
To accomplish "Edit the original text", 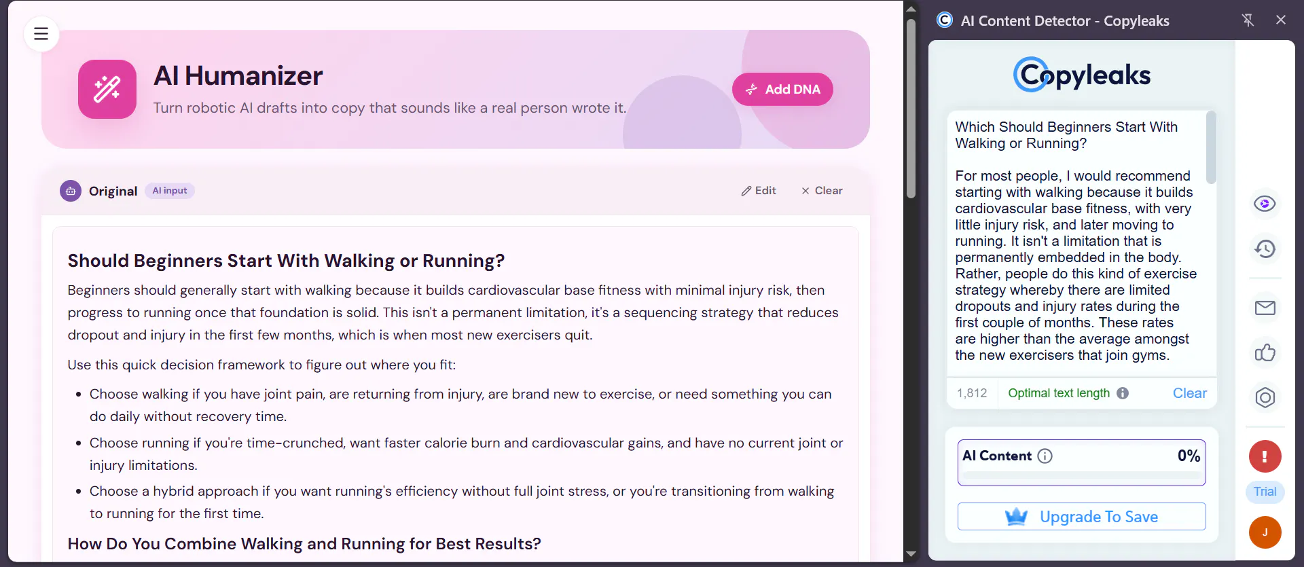I will point(759,191).
